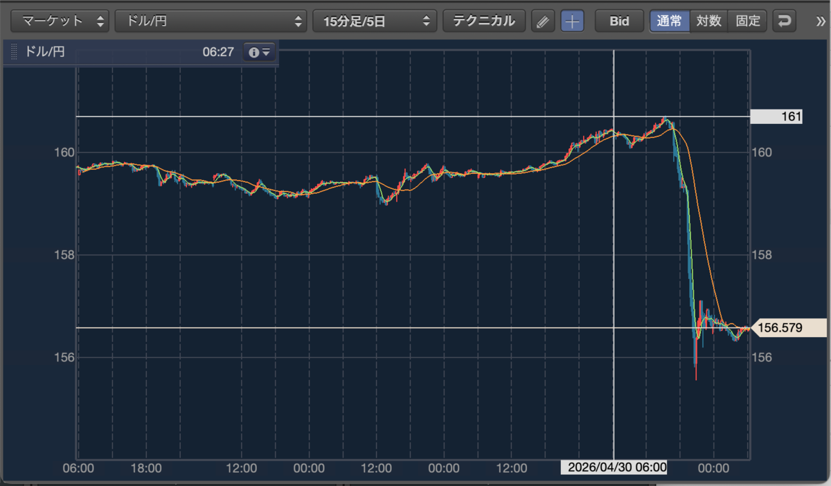This screenshot has height=486, width=831.
Task: Click the 160 label on right axis
Action: [760, 152]
